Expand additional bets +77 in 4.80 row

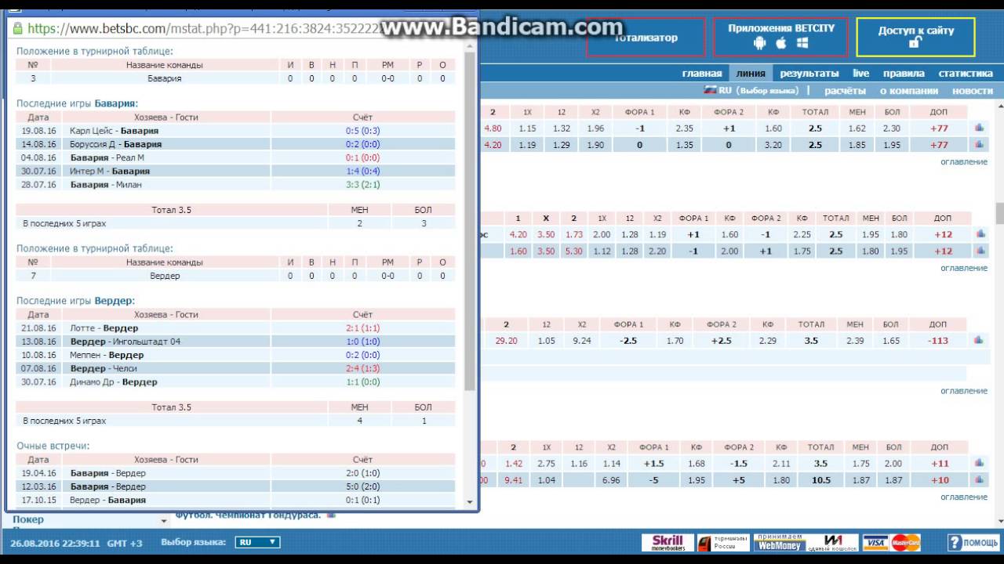[x=939, y=128]
